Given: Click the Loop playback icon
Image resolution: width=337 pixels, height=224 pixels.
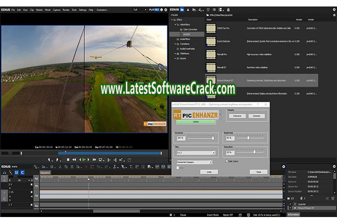Looking at the screenshot, I should click(x=101, y=160).
